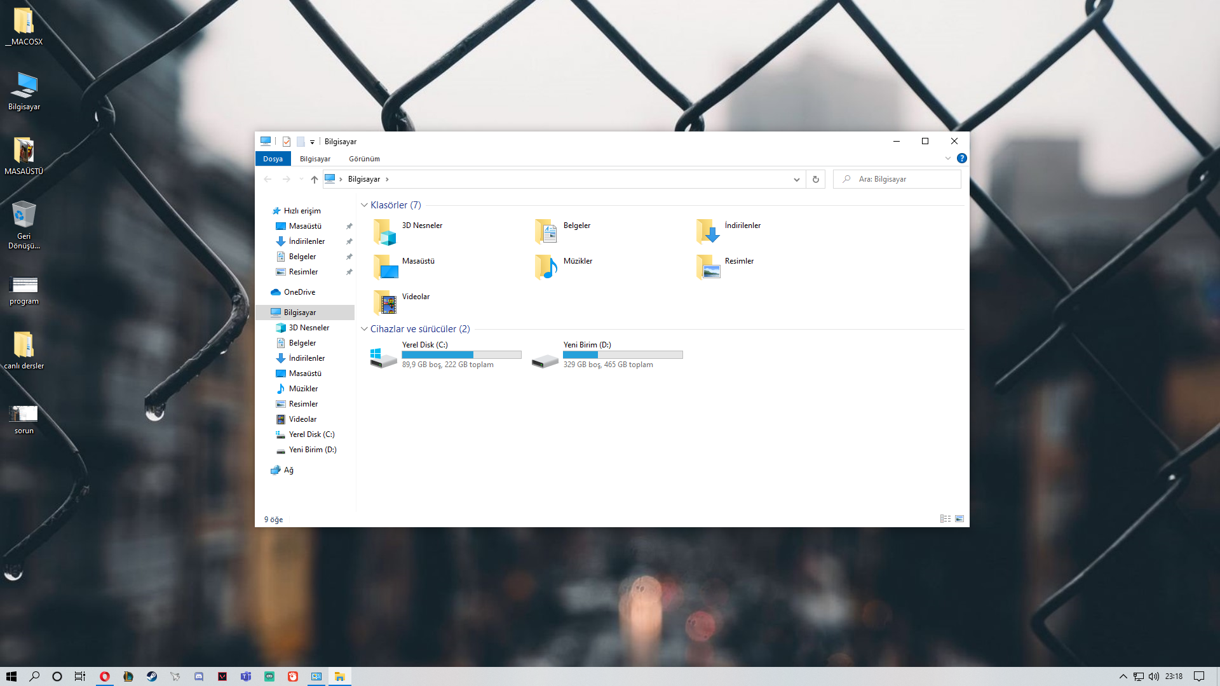This screenshot has height=686, width=1220.
Task: Select Videolar in the navigation tree
Action: [302, 419]
